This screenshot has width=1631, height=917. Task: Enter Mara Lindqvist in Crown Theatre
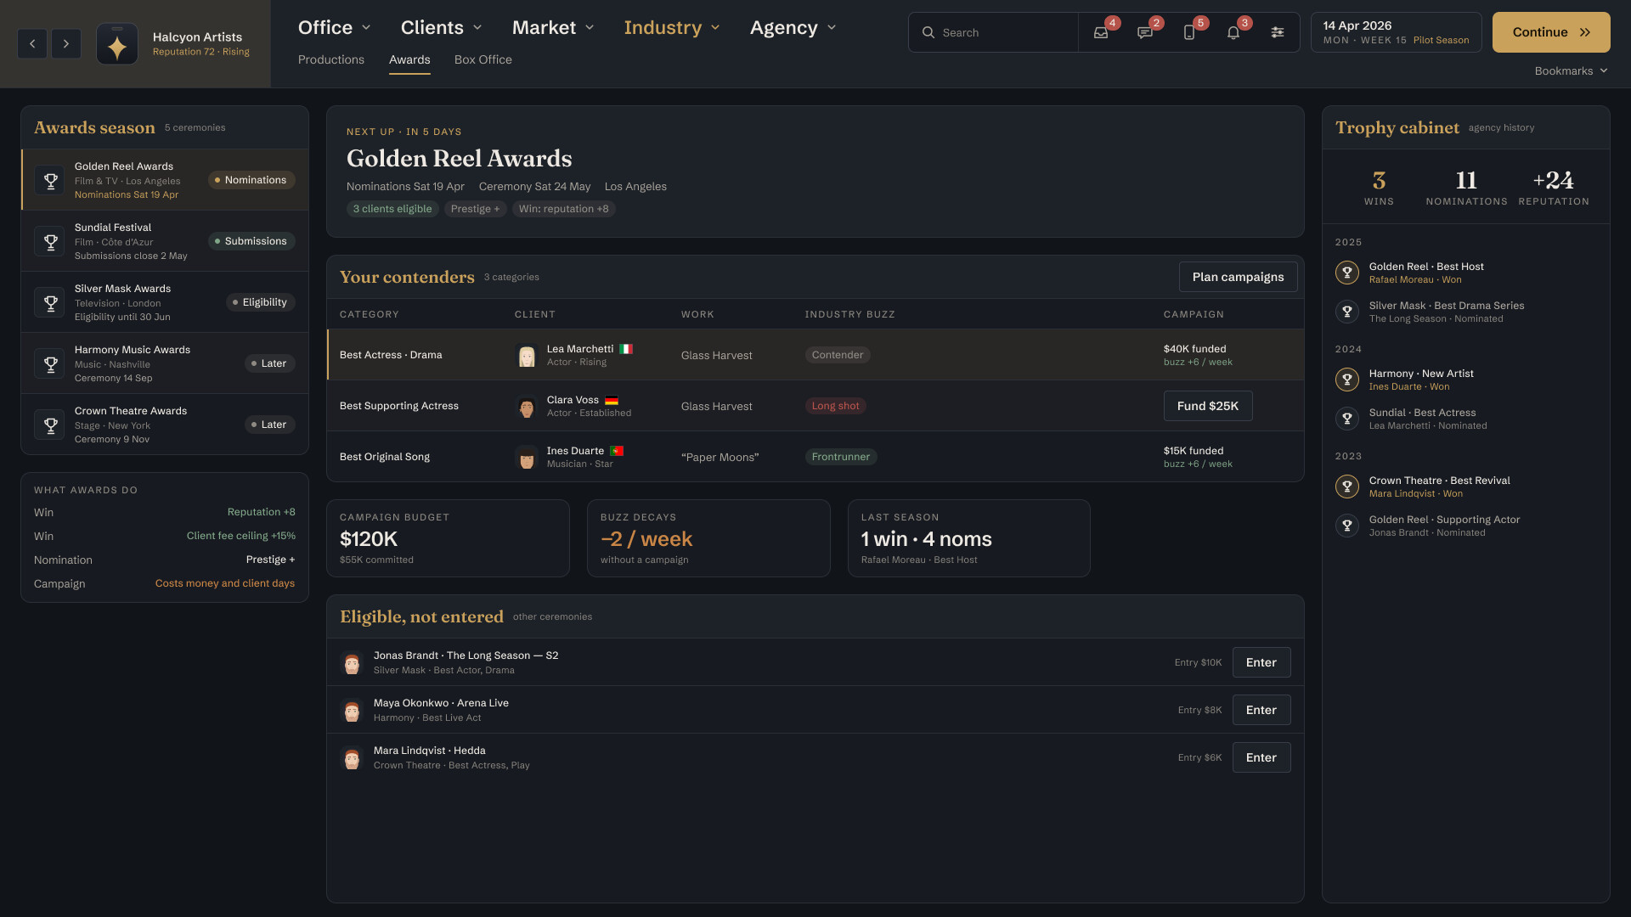click(x=1261, y=757)
